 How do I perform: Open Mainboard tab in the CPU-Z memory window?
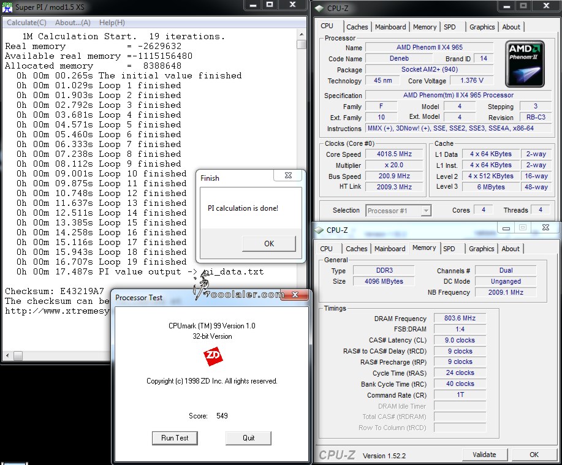click(x=390, y=249)
